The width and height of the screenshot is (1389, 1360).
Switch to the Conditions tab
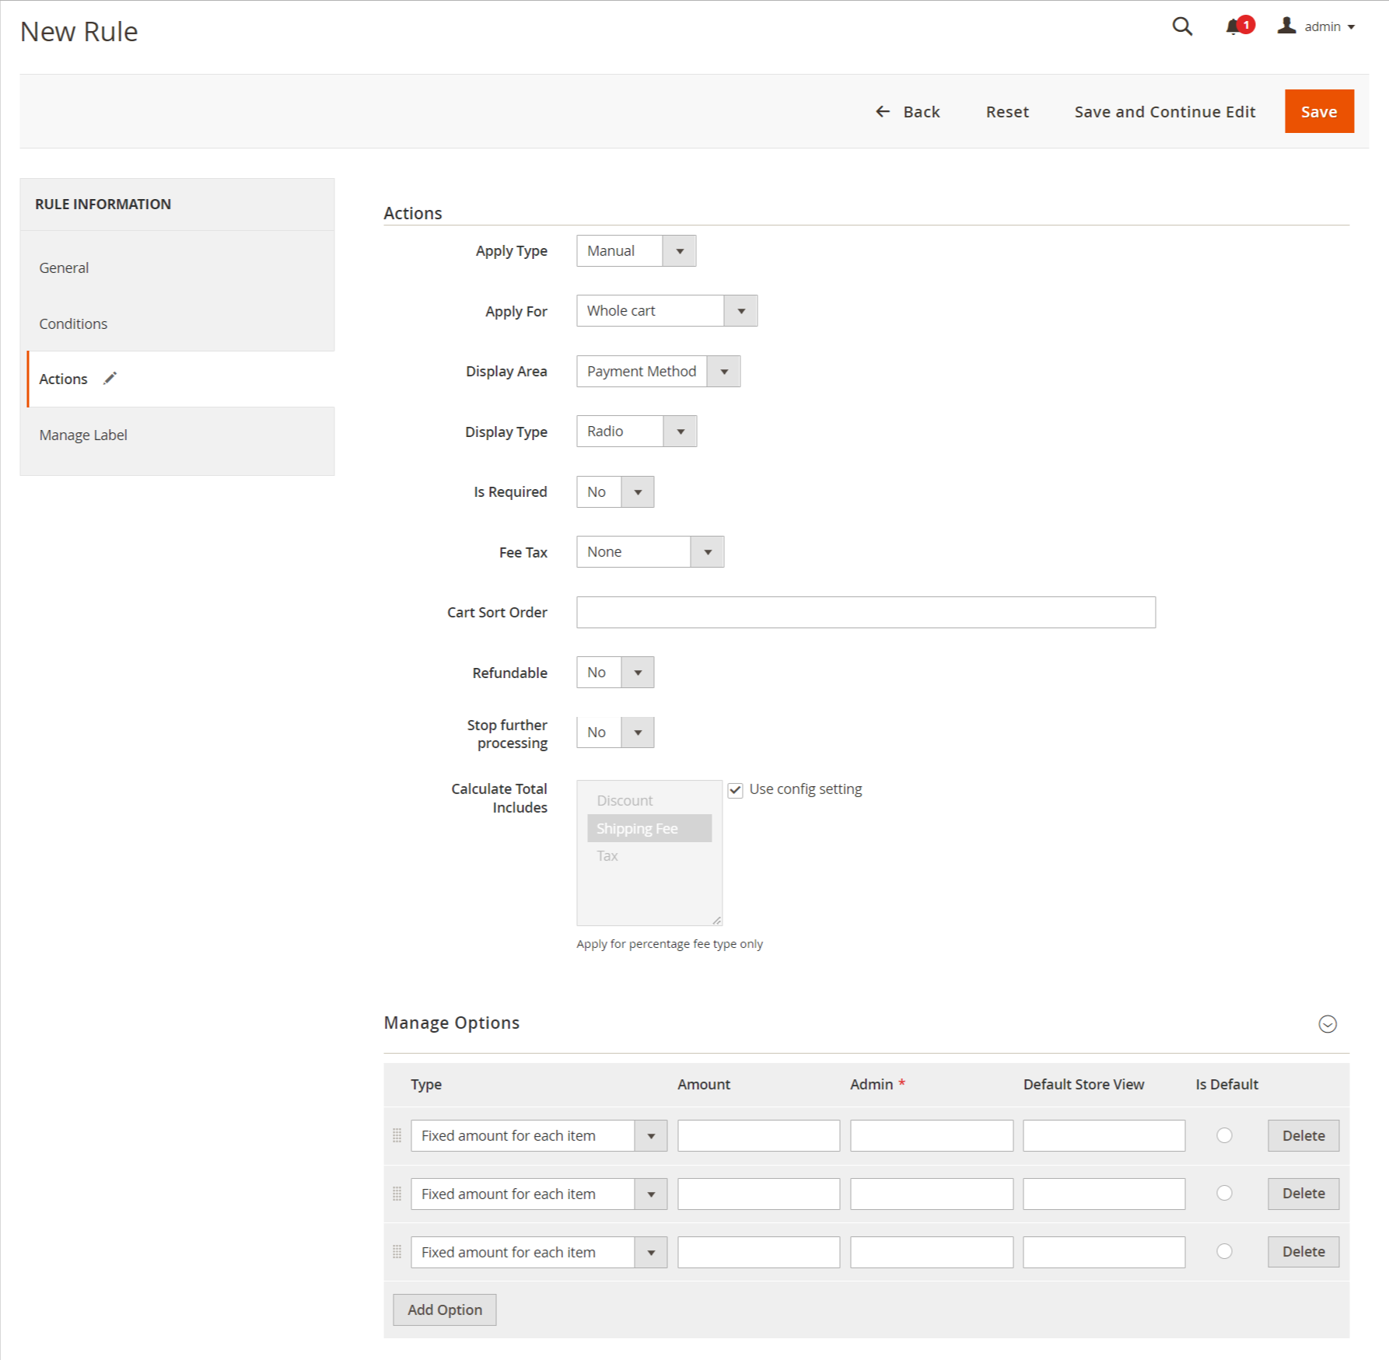(x=73, y=323)
